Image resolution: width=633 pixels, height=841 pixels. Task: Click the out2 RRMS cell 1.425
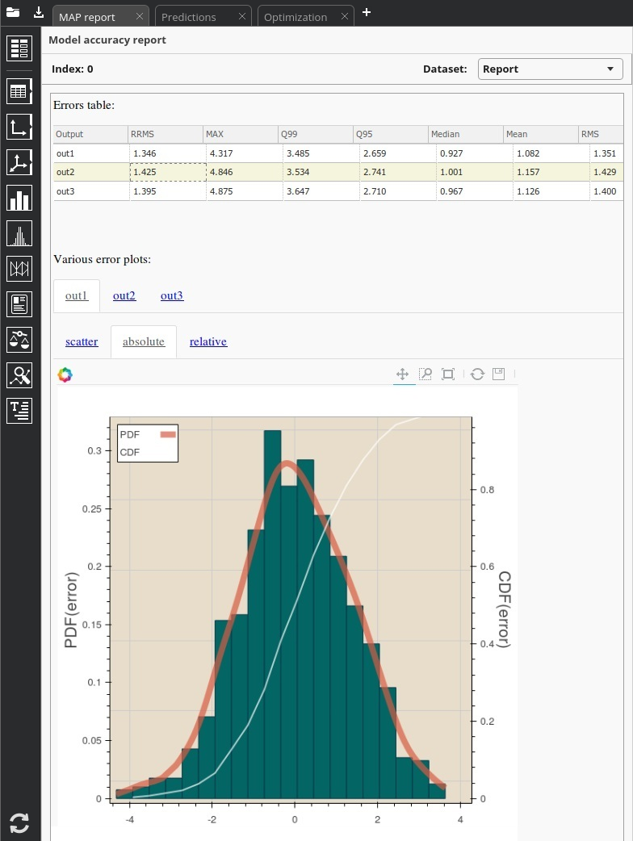coord(168,172)
